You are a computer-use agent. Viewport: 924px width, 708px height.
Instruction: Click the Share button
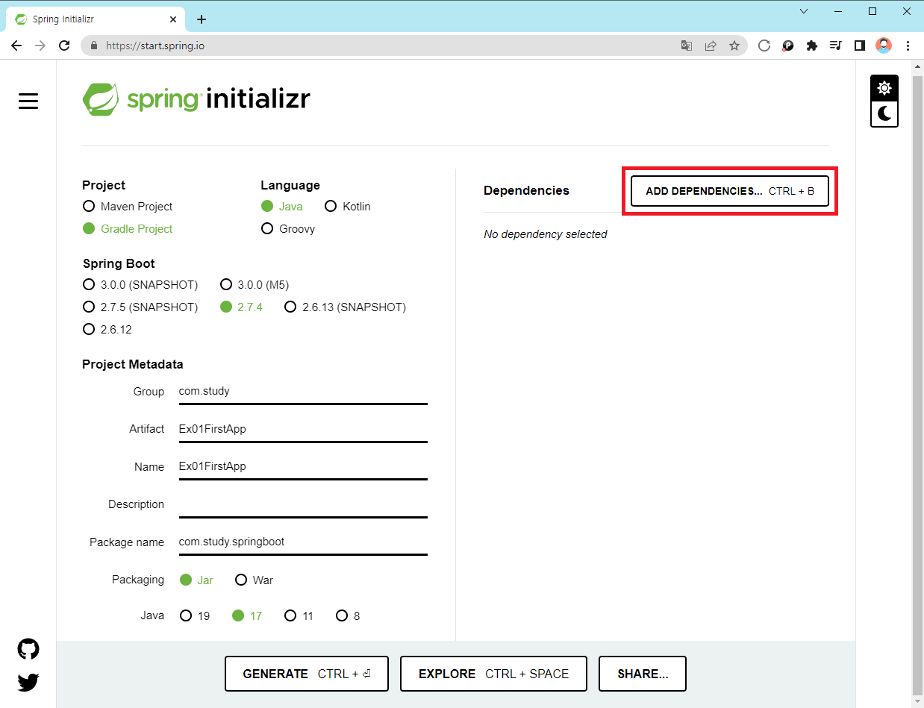[643, 674]
